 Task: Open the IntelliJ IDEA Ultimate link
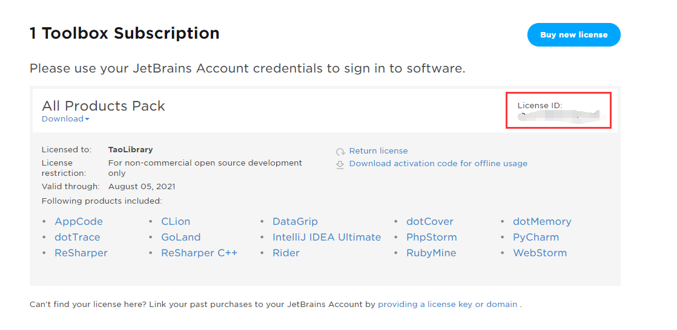327,238
